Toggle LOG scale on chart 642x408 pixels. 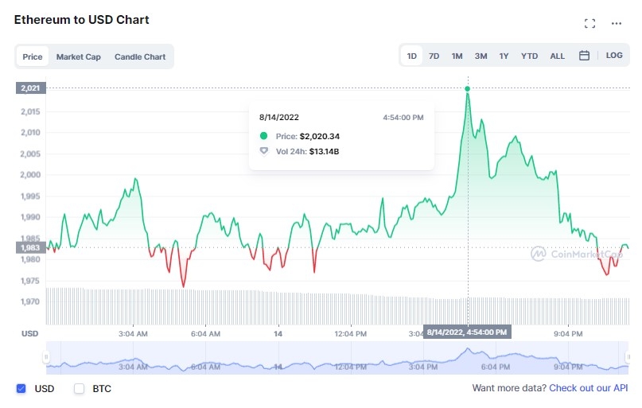click(613, 55)
